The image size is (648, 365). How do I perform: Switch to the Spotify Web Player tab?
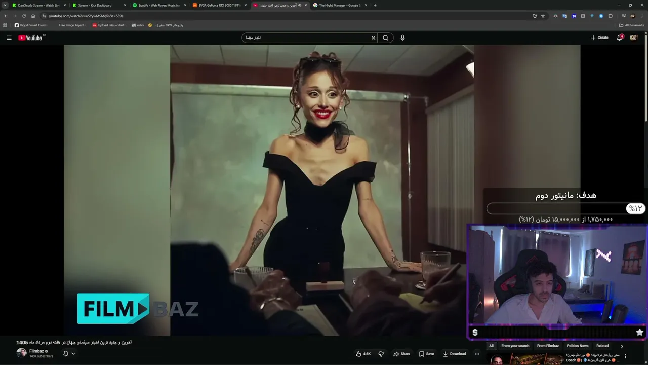159,5
